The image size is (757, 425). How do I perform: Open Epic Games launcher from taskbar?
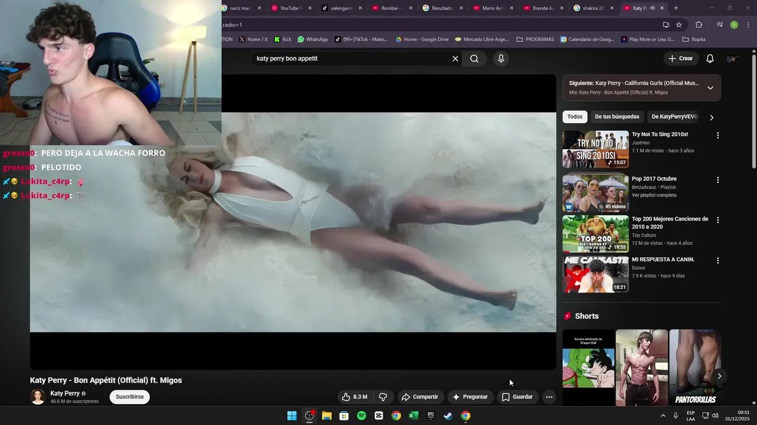431,416
